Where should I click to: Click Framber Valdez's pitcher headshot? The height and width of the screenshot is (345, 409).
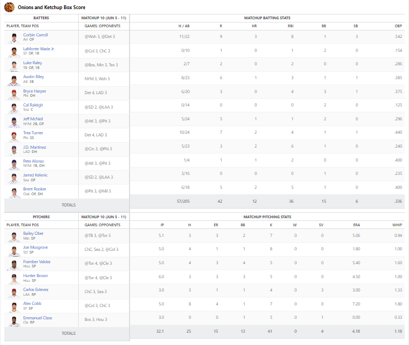pos(13,264)
